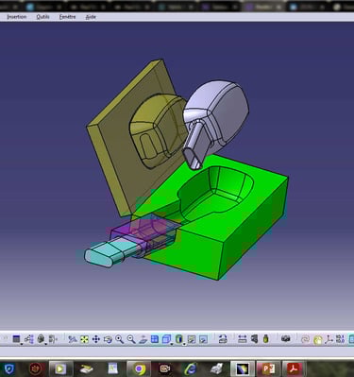Click the Shading render style icon
This screenshot has width=354, height=377.
point(179,339)
